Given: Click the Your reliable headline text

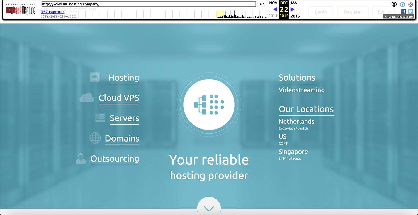Looking at the screenshot, I should click(209, 160).
